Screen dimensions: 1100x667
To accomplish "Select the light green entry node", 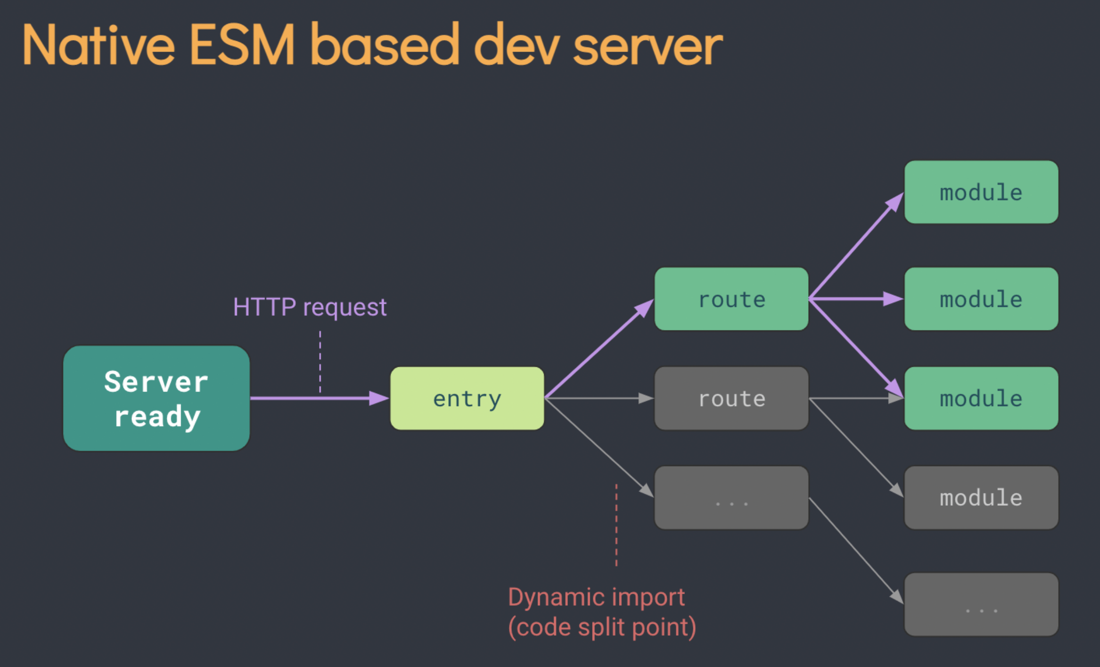I will tap(467, 399).
